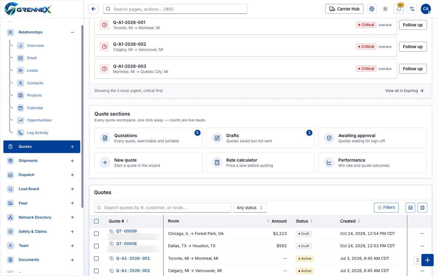This screenshot has height=276, width=441.
Task: Open the display settings sliders icon
Action: [x=412, y=9]
